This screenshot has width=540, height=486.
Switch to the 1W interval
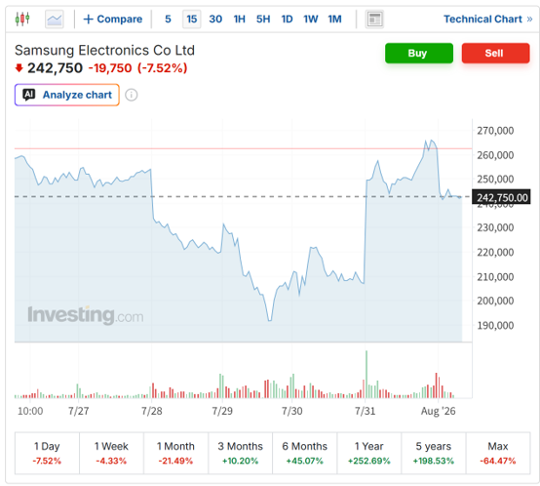click(311, 19)
